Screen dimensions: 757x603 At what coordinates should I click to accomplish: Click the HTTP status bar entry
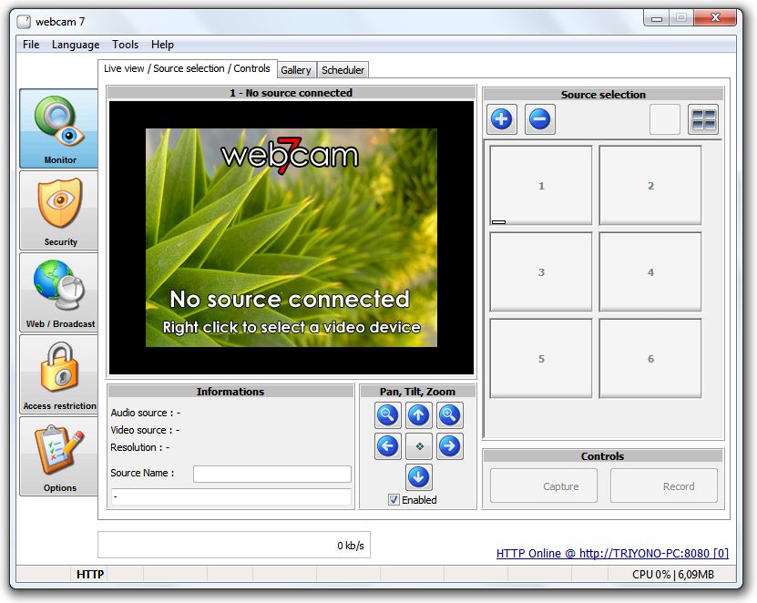click(x=90, y=575)
